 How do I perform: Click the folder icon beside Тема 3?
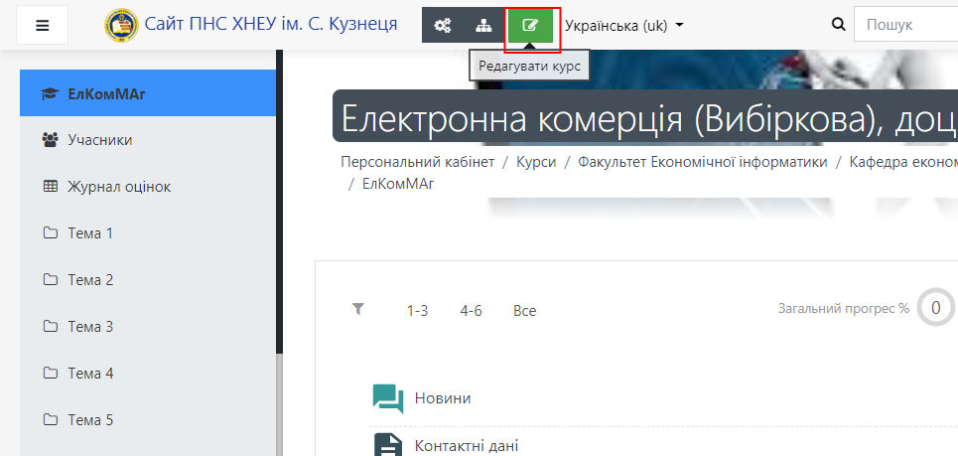click(50, 327)
